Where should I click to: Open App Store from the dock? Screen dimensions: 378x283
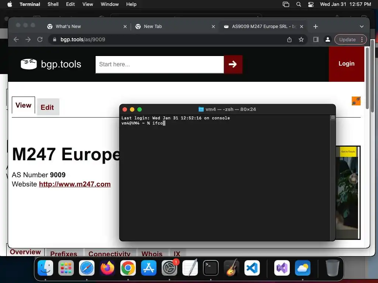click(x=149, y=268)
